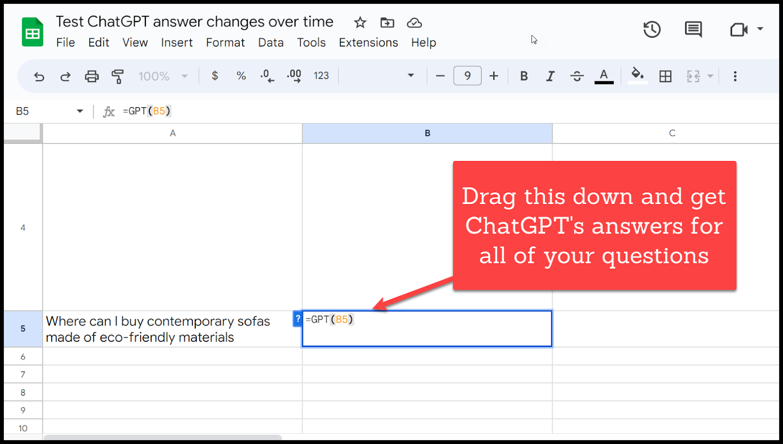The width and height of the screenshot is (783, 444).
Task: Click the undo arrow icon
Action: tap(39, 76)
